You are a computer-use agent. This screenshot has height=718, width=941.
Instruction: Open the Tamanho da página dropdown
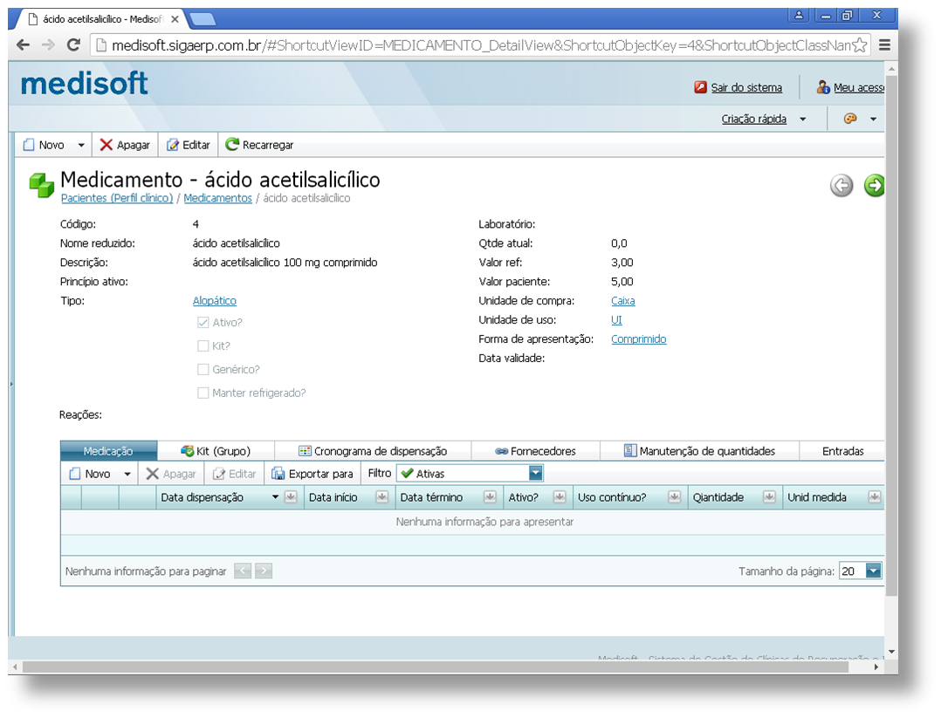[873, 571]
